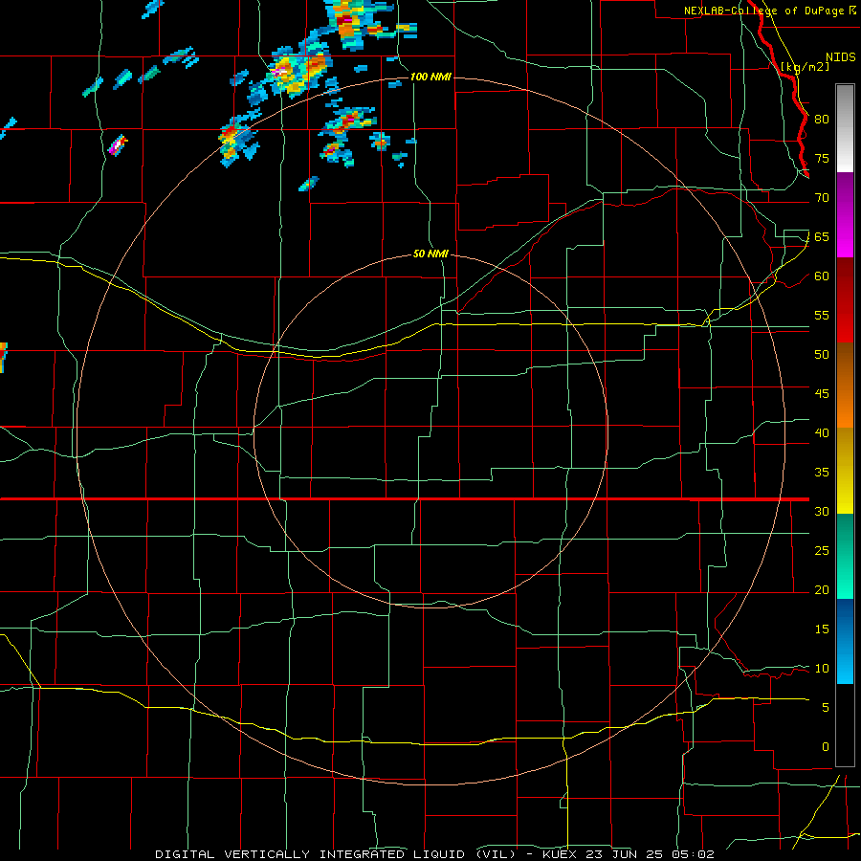The width and height of the screenshot is (861, 861).
Task: Pick the purple-magenta segment of the color bar
Action: 845,215
